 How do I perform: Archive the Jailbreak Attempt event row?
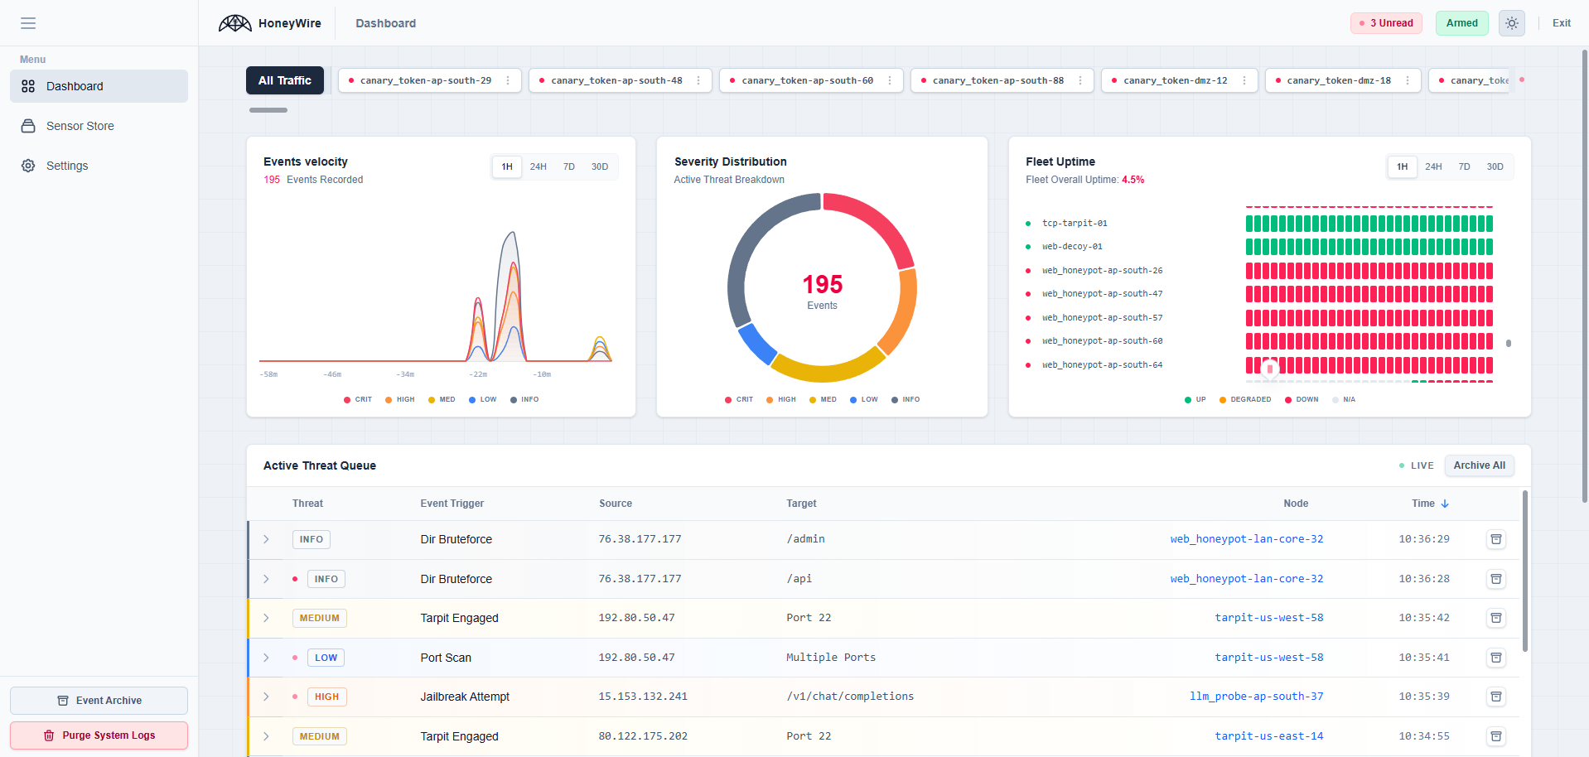pyautogui.click(x=1495, y=697)
